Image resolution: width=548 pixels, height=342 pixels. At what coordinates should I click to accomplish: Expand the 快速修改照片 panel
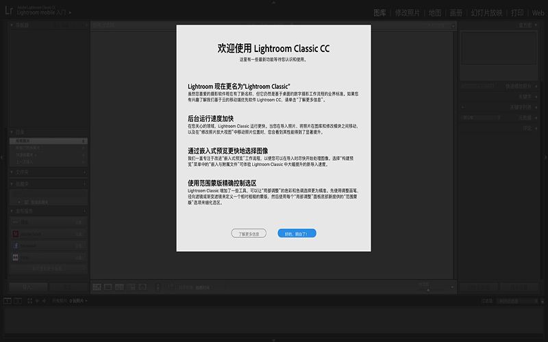click(536, 86)
